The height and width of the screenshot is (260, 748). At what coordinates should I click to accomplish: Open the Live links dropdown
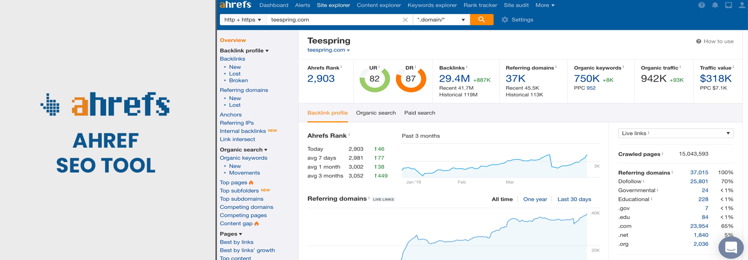pyautogui.click(x=676, y=133)
